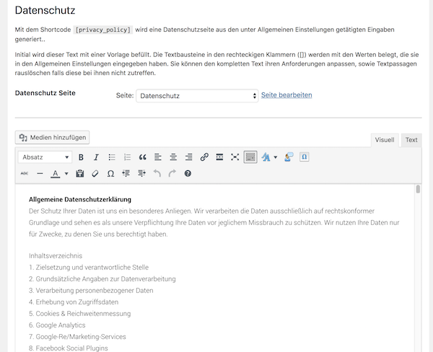Screen dimensions: 433x352
Task: Open the Seite Datenschutz page selector
Action: tap(197, 96)
